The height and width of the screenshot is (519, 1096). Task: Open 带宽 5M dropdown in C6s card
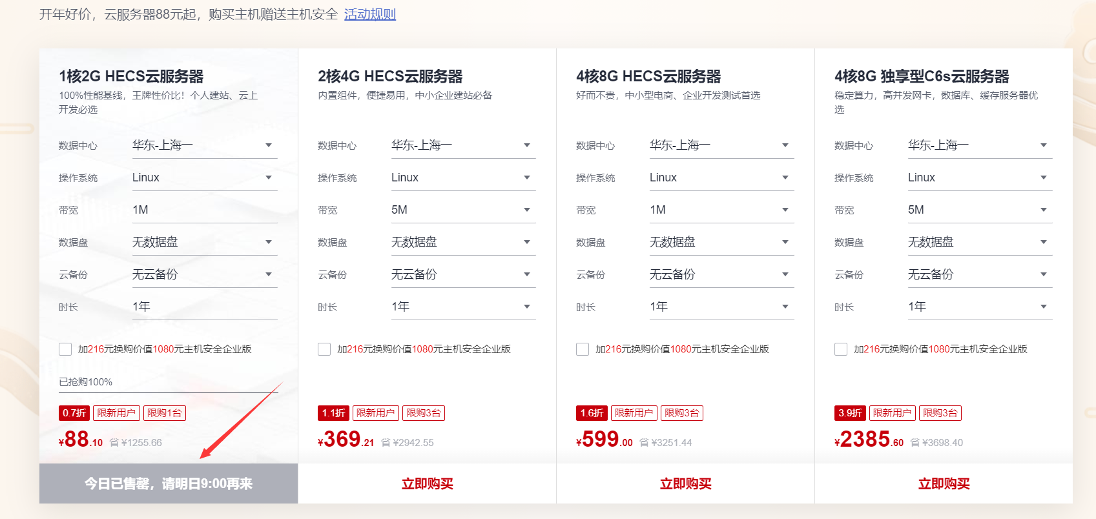980,210
